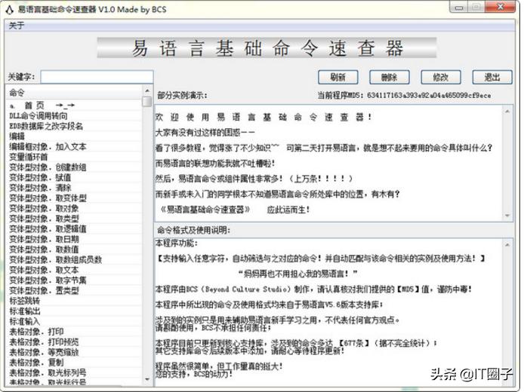Select 变体型对象. 取数值 row
Viewport: 524px width, 392px height.
pos(74,250)
